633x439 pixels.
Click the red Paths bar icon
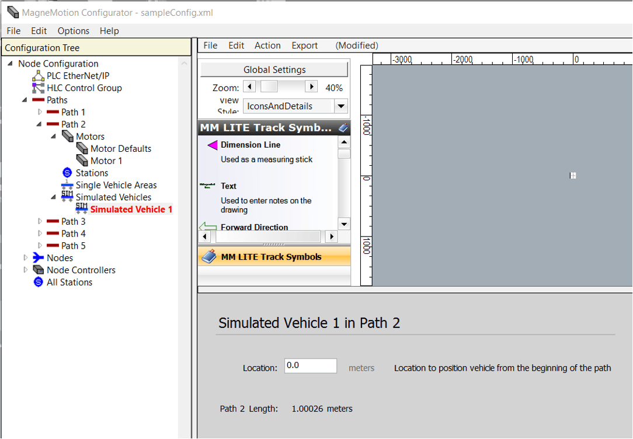[x=38, y=100]
